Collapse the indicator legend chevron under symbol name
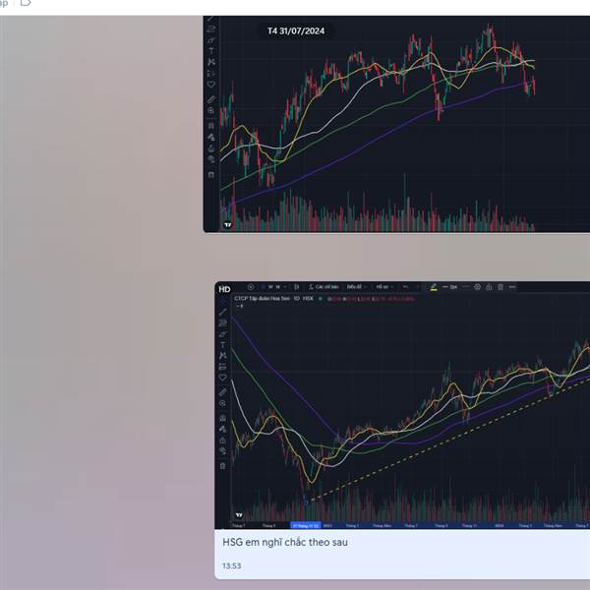The image size is (590, 590). [239, 306]
